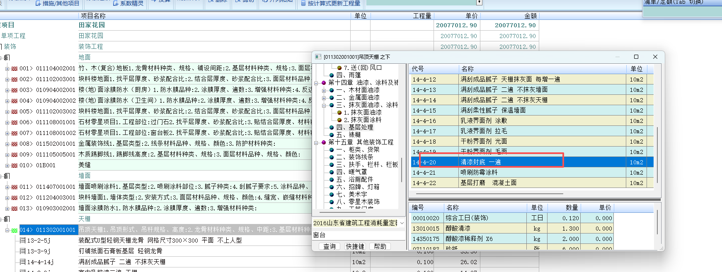
Task: Click the ball icon beside 7.送(回)风口
Action: point(339,68)
